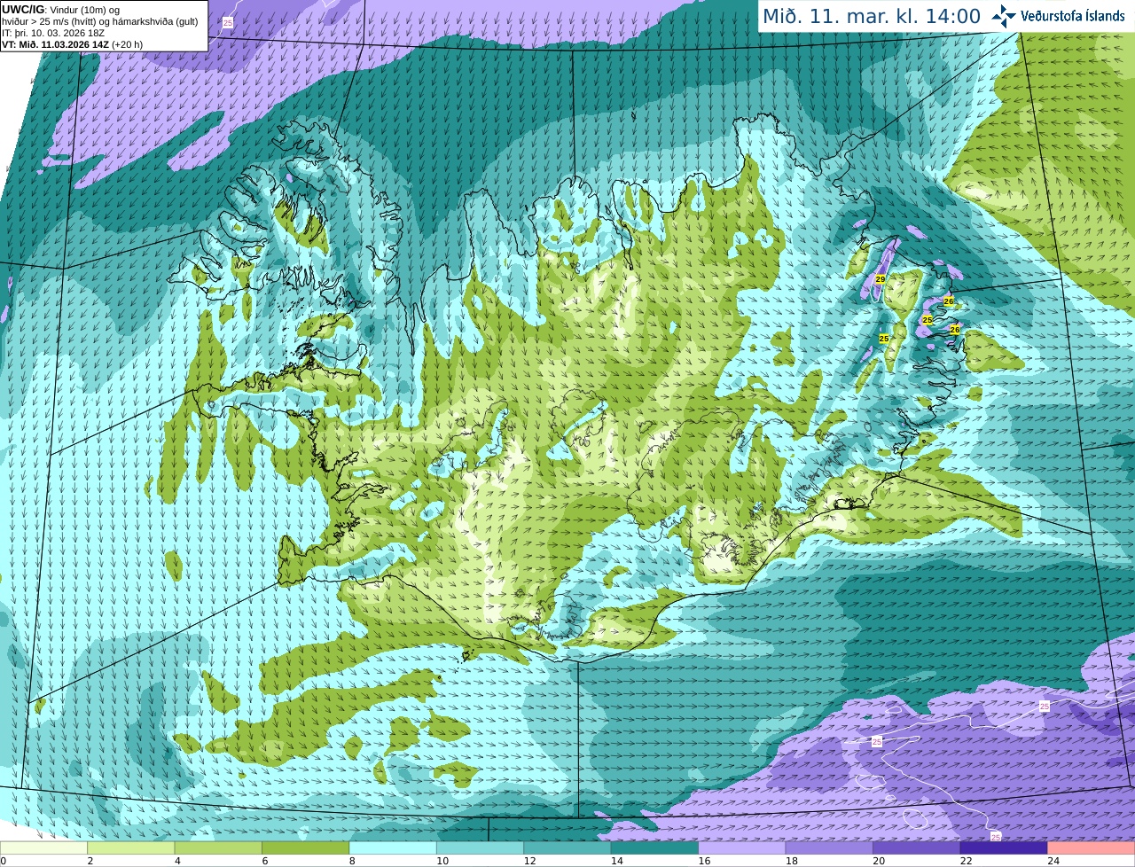Image resolution: width=1135 pixels, height=867 pixels.
Task: Click the legend scale value 10
Action: [x=442, y=861]
